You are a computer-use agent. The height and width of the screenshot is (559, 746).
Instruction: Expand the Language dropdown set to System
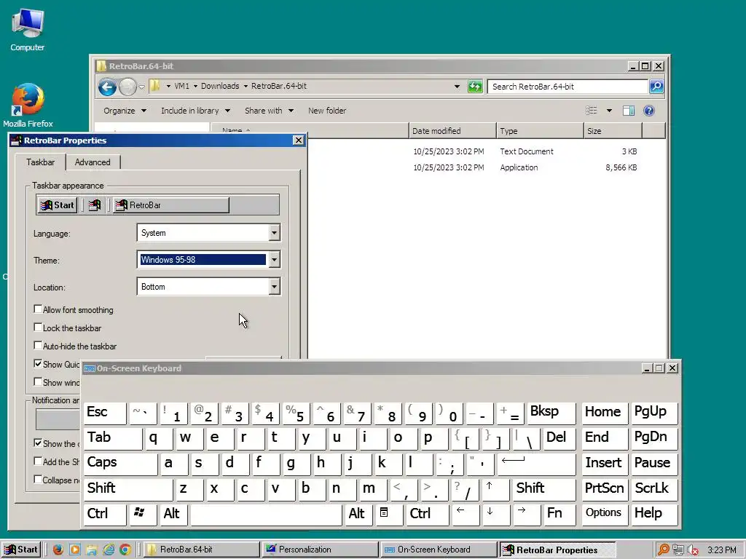[274, 233]
